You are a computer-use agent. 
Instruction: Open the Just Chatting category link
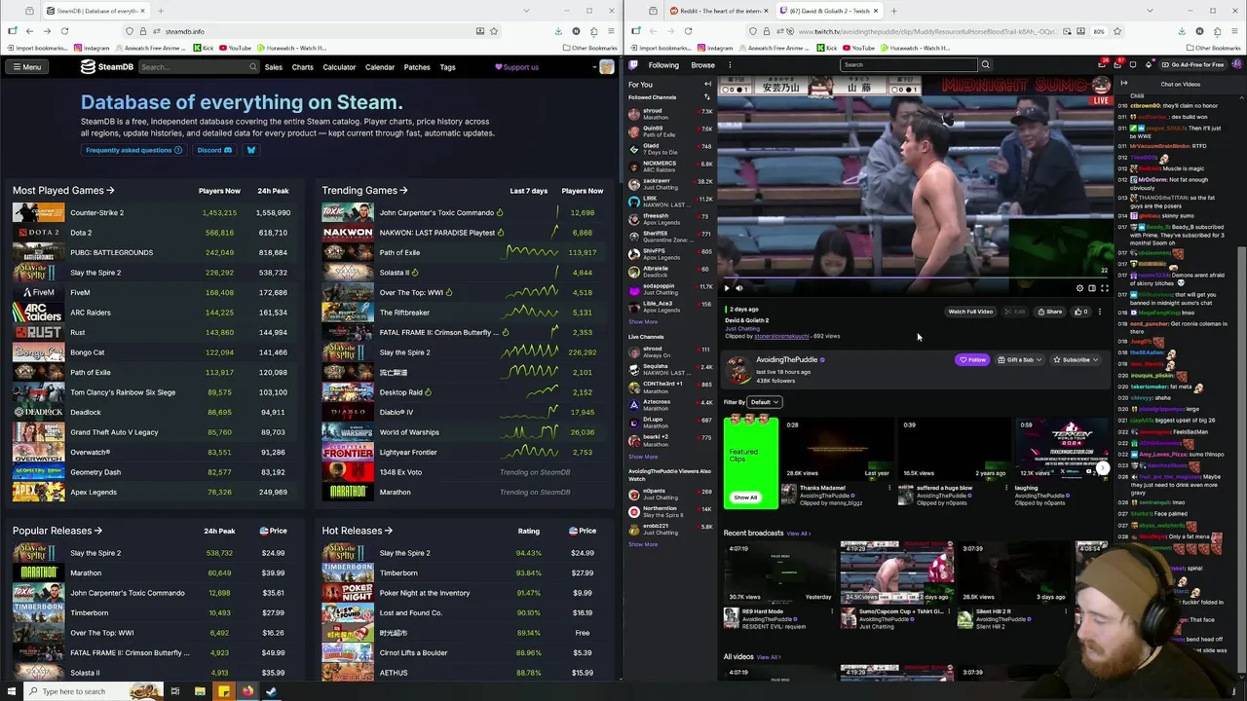pos(742,328)
